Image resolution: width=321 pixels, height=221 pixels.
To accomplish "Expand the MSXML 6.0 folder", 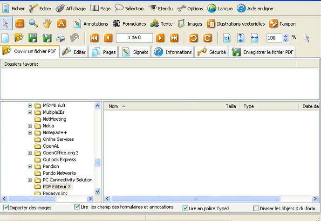I will coord(30,105).
